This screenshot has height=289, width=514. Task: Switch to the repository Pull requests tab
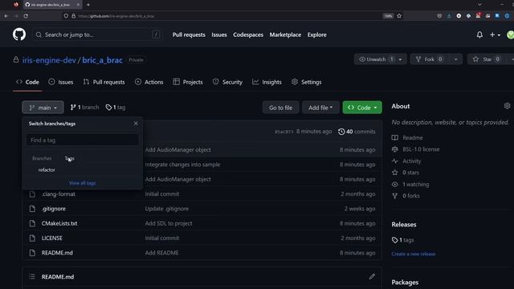(104, 82)
